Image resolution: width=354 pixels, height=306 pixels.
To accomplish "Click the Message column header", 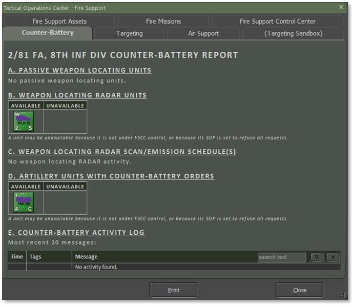I will 164,257.
